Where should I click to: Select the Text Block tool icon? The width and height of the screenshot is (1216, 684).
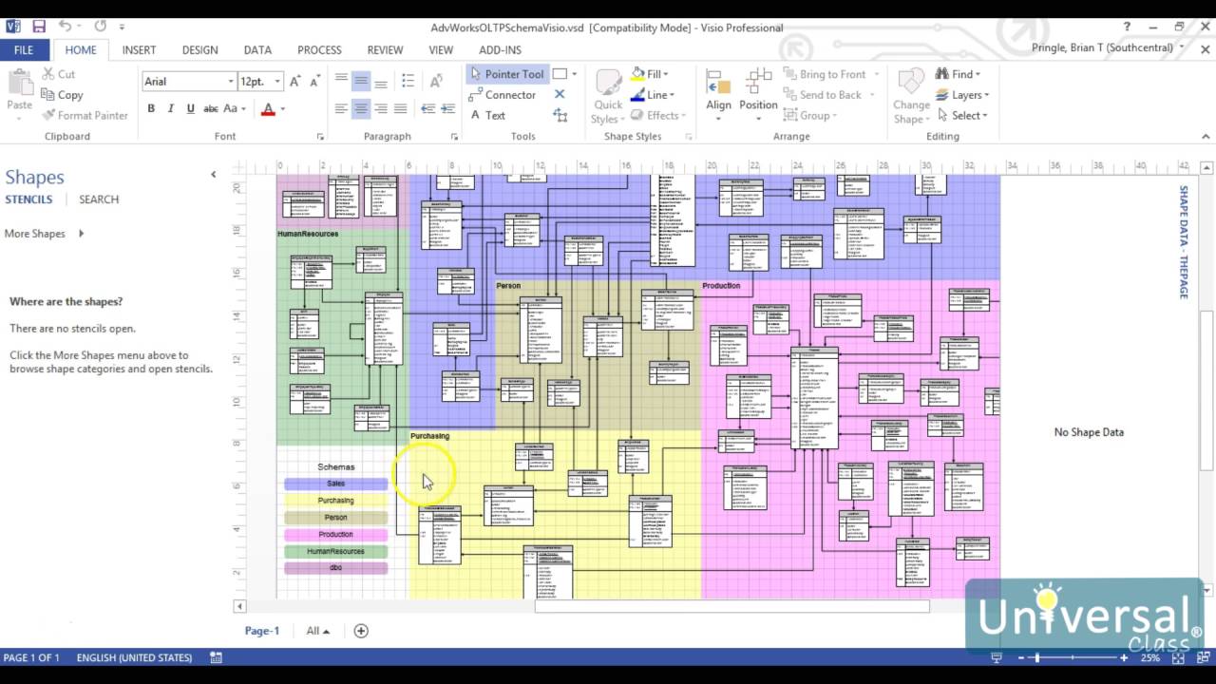560,116
